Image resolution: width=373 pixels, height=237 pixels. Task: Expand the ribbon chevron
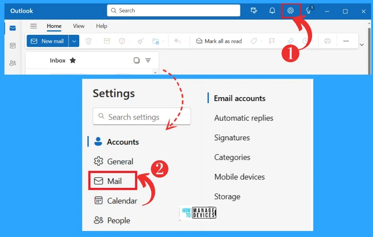click(x=362, y=45)
